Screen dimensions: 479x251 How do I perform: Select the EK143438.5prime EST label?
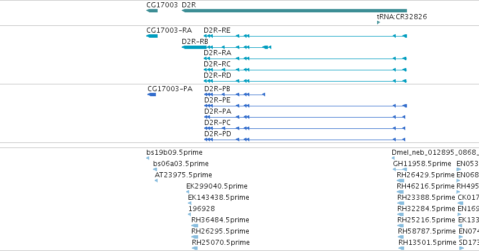coord(219,198)
